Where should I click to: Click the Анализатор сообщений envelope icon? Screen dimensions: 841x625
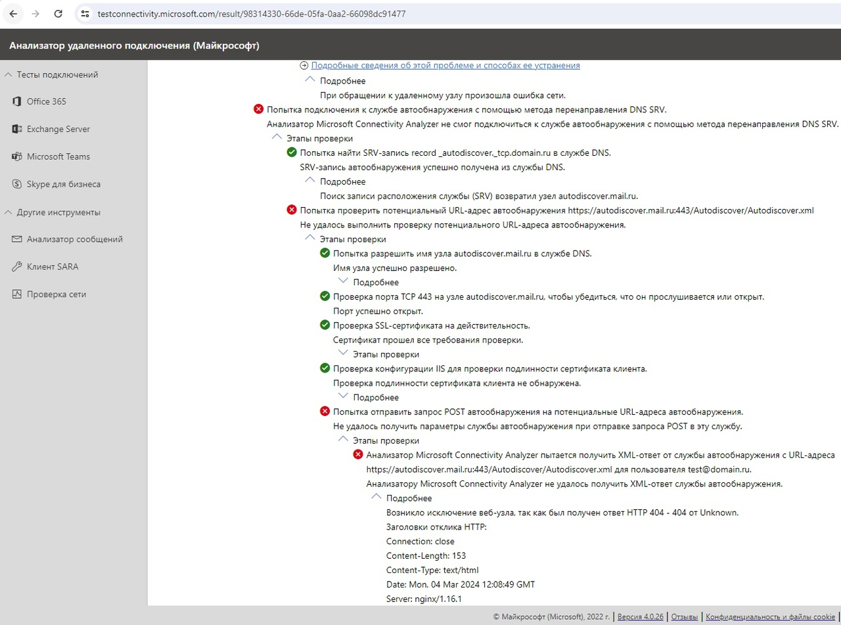tap(16, 239)
